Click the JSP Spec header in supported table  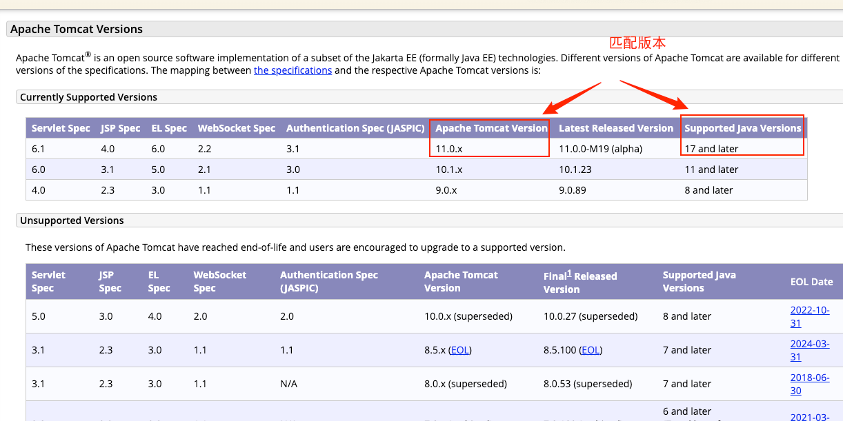click(x=121, y=128)
